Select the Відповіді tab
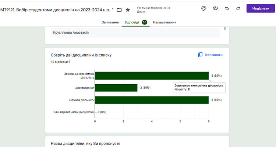Image resolution: width=276 pixels, height=147 pixels. 132,22
